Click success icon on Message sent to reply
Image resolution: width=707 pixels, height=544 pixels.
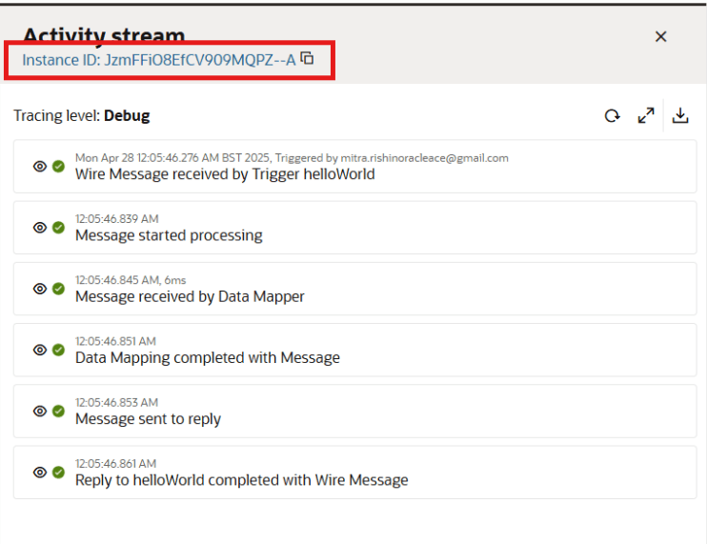58,411
